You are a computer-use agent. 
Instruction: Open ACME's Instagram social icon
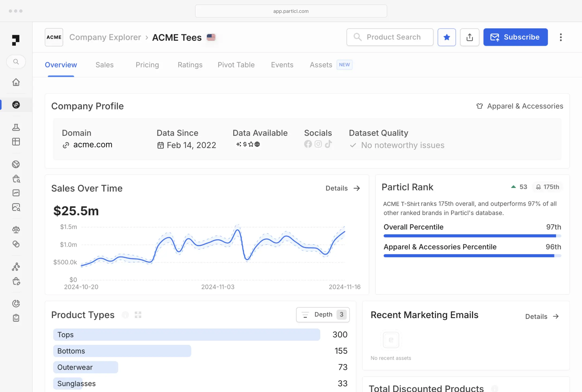coord(318,144)
